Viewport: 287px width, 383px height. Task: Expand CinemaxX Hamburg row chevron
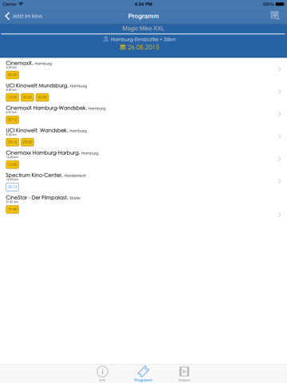(x=279, y=69)
